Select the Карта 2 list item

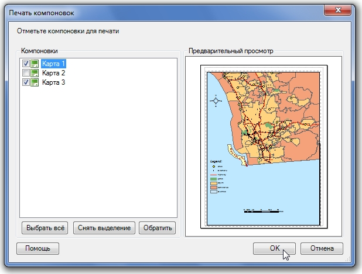pos(53,73)
